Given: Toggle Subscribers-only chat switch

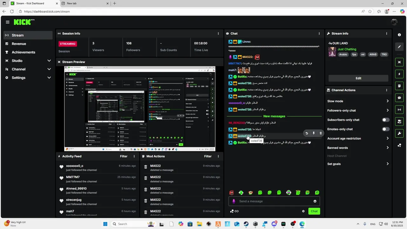Looking at the screenshot, I should click(385, 120).
